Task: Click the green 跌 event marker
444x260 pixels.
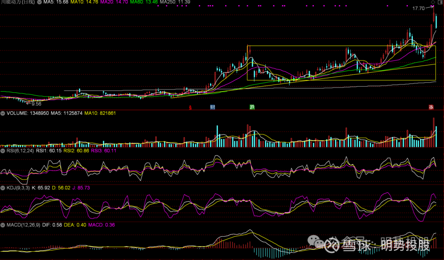Action: coord(252,107)
